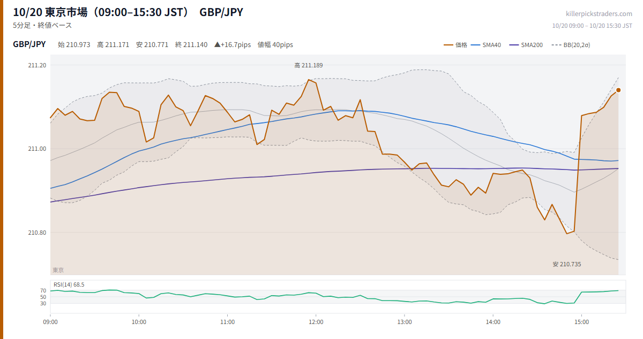Click the 安 210.735 low annotation on chart

pos(567,264)
